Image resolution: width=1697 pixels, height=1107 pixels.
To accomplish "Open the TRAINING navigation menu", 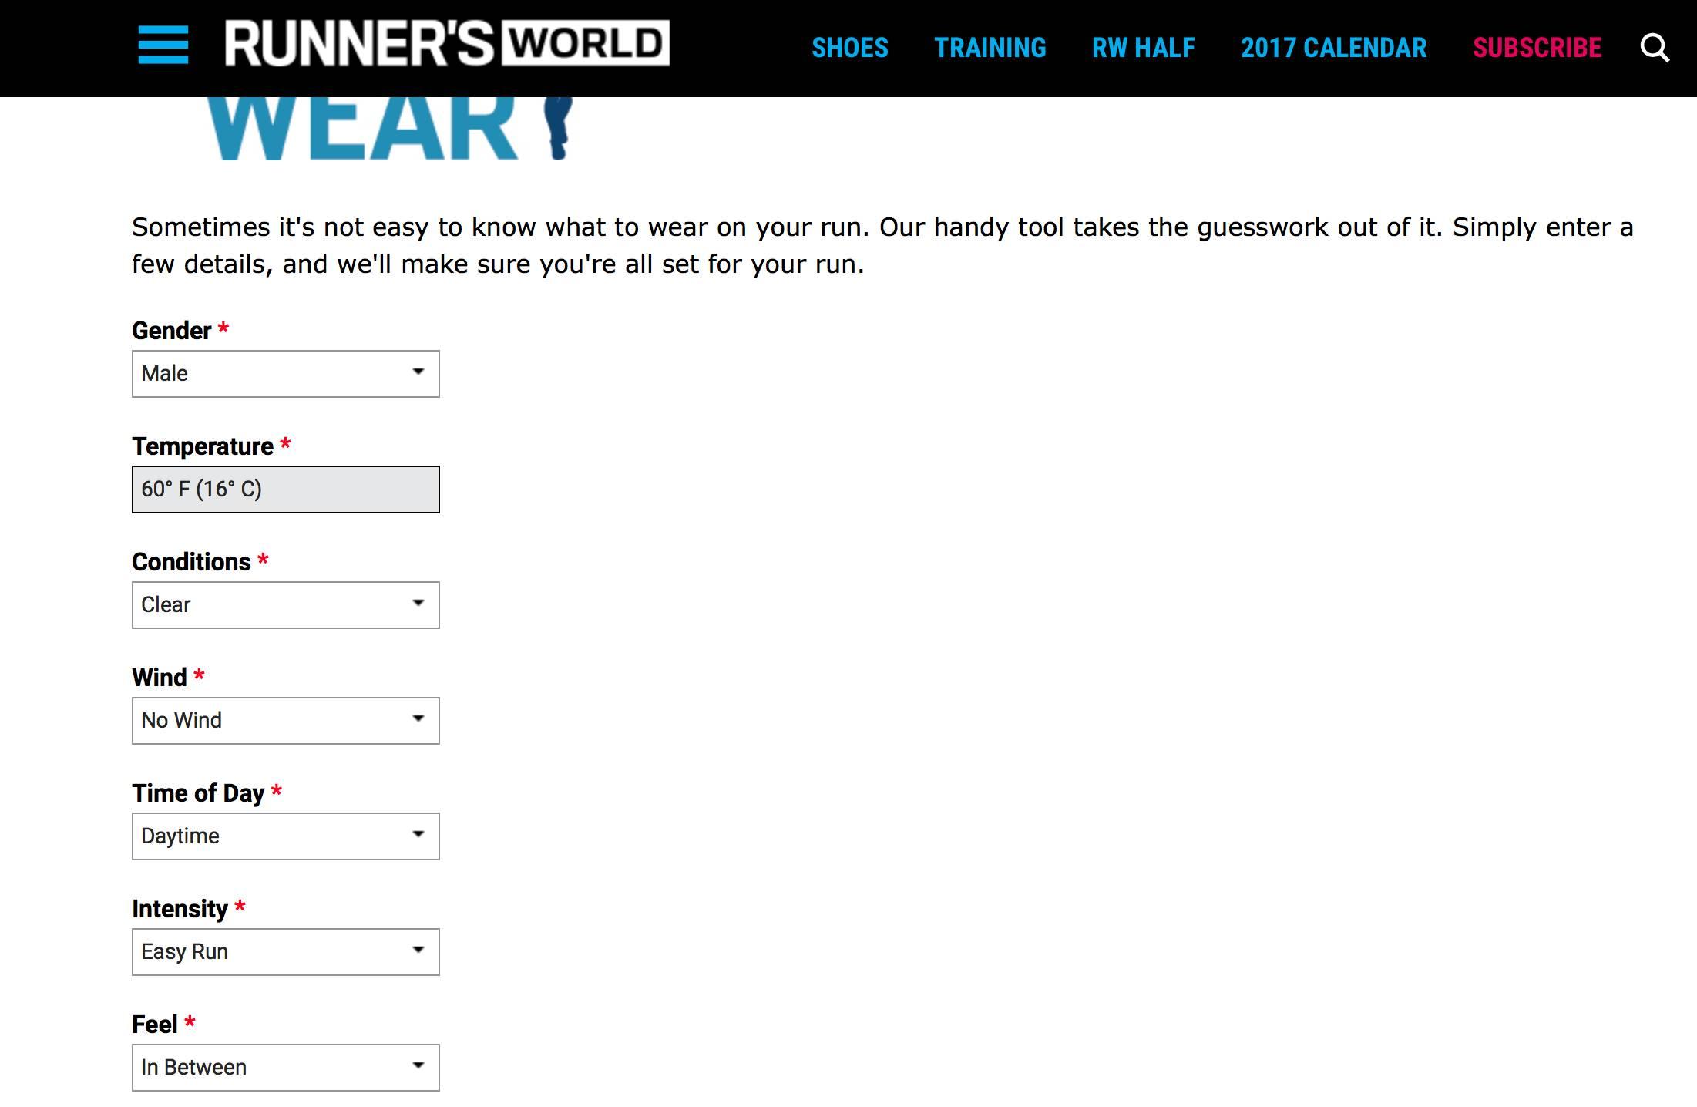I will (x=990, y=47).
